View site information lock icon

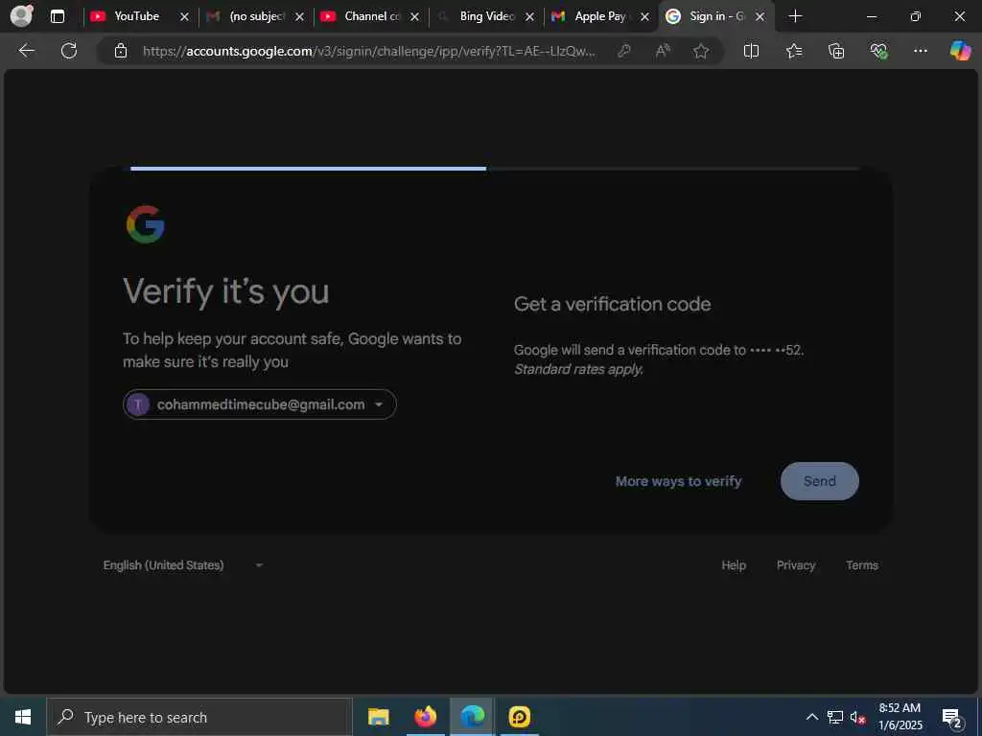pyautogui.click(x=121, y=51)
